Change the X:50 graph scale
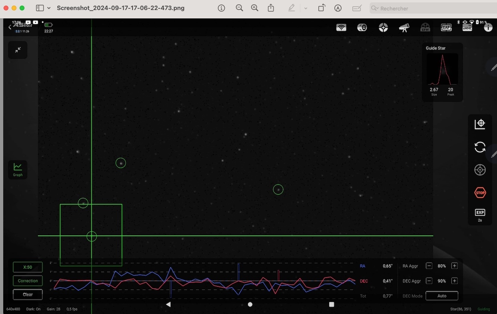The image size is (497, 314). pyautogui.click(x=28, y=267)
